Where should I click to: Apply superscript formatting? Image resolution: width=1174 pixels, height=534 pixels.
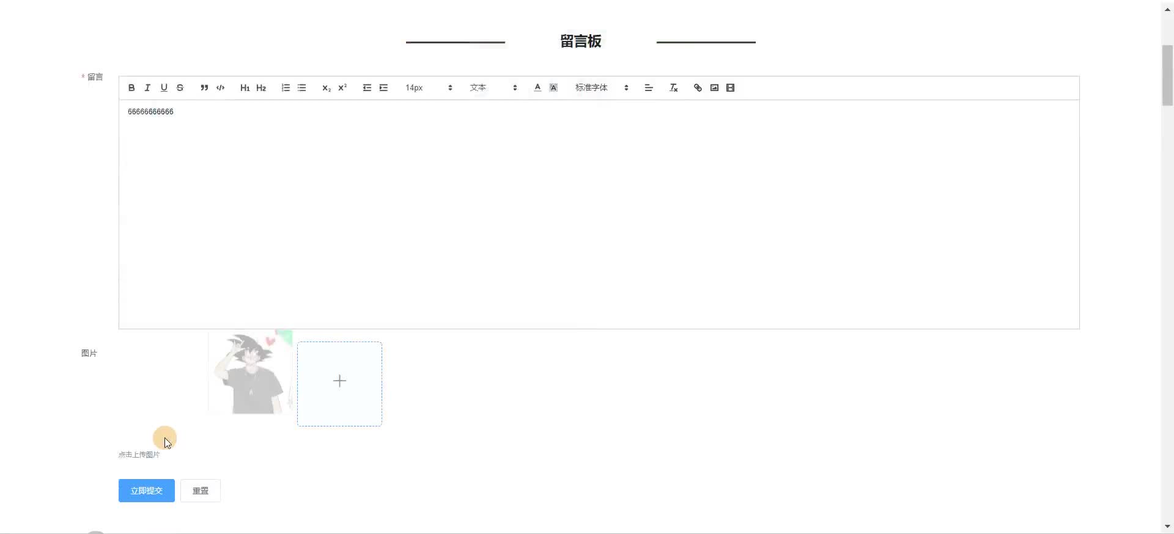pos(342,88)
